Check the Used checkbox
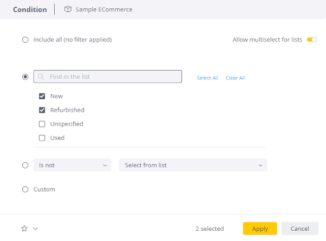This screenshot has height=241, width=326. pos(42,138)
